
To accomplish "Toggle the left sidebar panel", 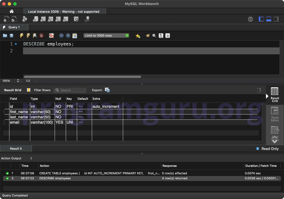I will pos(261,19).
